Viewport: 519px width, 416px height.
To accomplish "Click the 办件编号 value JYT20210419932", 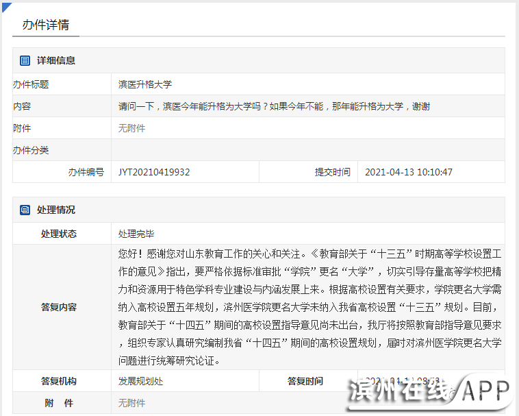I will click(x=154, y=172).
